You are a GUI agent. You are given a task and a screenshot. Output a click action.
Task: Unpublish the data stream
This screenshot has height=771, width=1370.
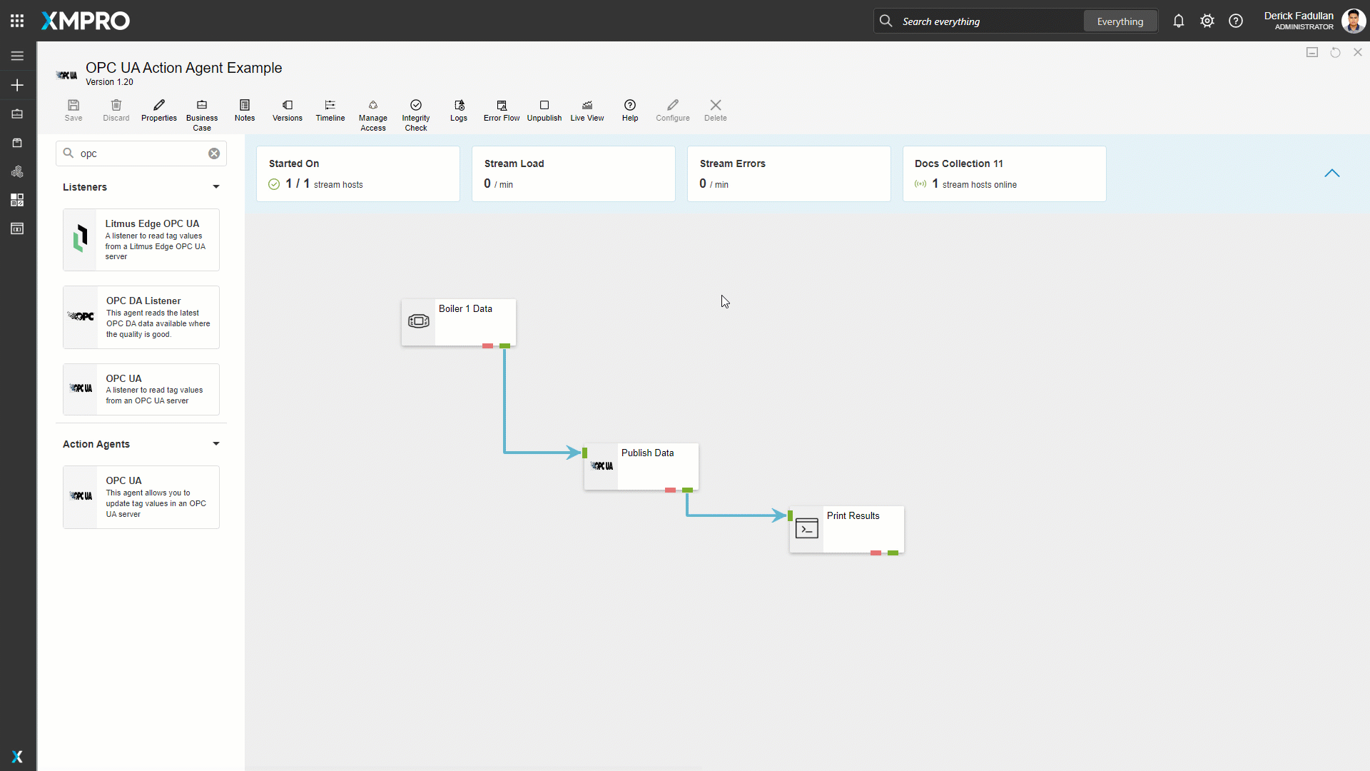point(544,111)
